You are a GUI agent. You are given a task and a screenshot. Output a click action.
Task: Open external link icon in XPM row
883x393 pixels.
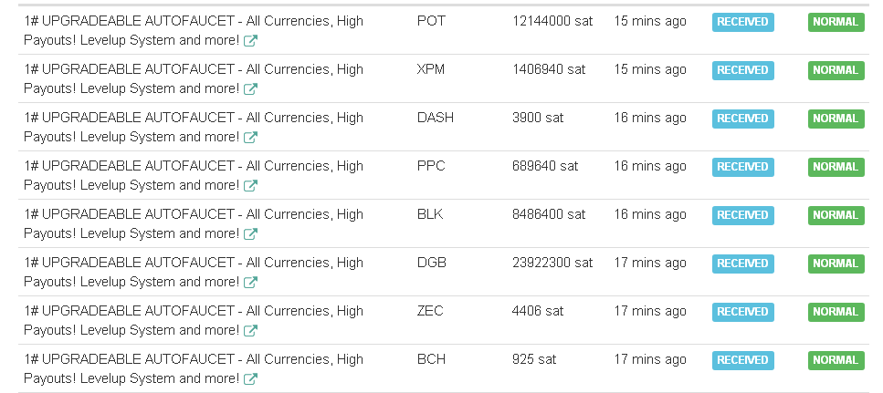click(250, 88)
